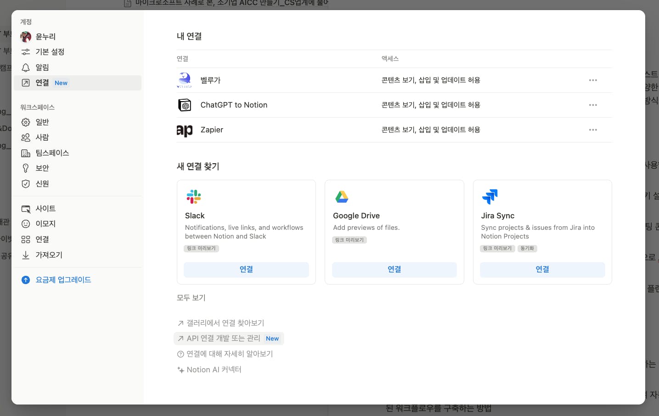The height and width of the screenshot is (416, 659).
Task: Open 가져오기 import section
Action: 77,255
